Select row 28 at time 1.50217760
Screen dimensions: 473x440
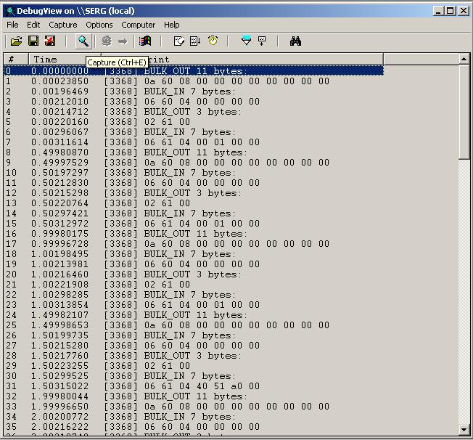(x=194, y=356)
